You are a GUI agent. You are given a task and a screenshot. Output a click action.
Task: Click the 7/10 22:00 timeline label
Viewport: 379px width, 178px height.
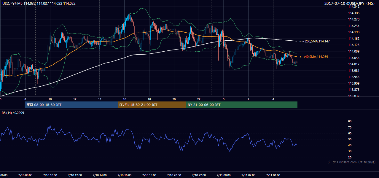[199, 175]
